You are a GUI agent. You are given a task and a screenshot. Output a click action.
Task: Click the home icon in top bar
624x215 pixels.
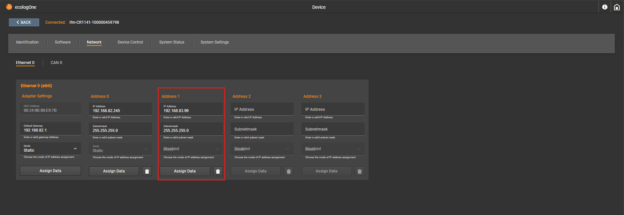click(617, 7)
